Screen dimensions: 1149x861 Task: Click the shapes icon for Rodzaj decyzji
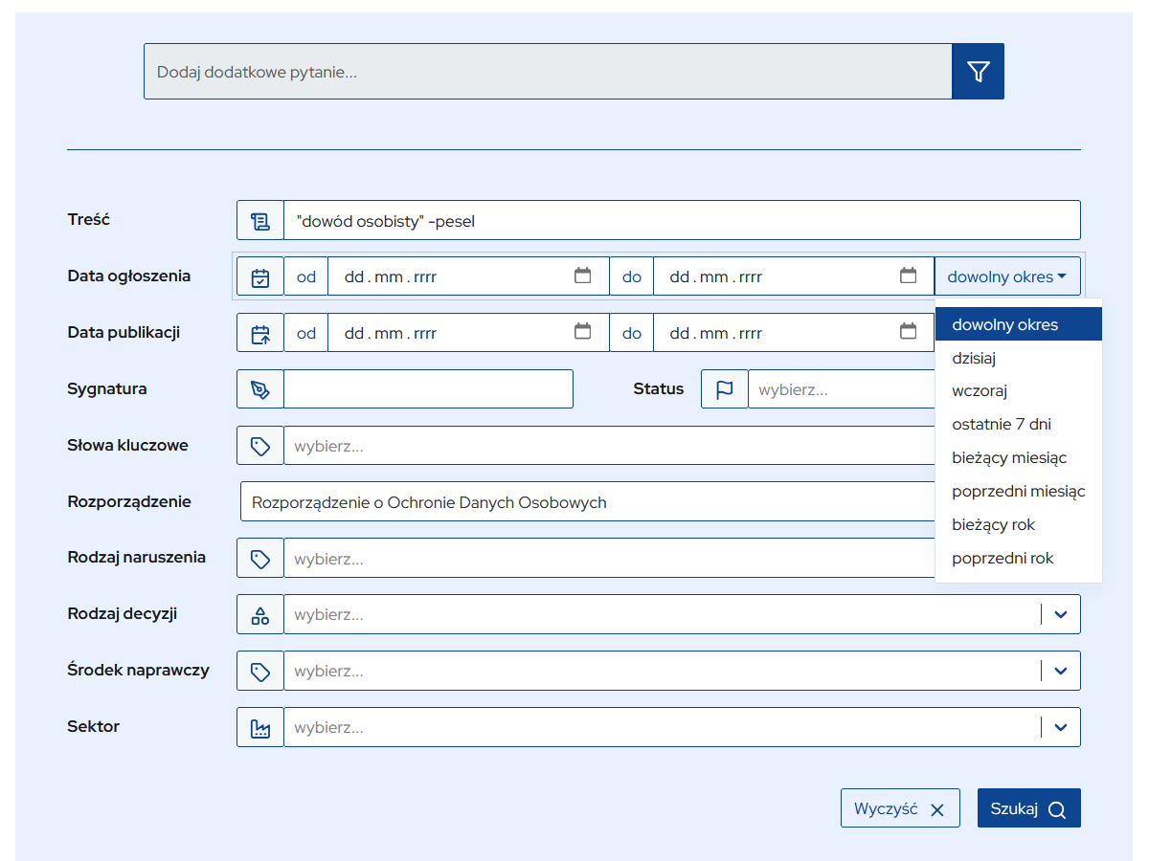[260, 615]
